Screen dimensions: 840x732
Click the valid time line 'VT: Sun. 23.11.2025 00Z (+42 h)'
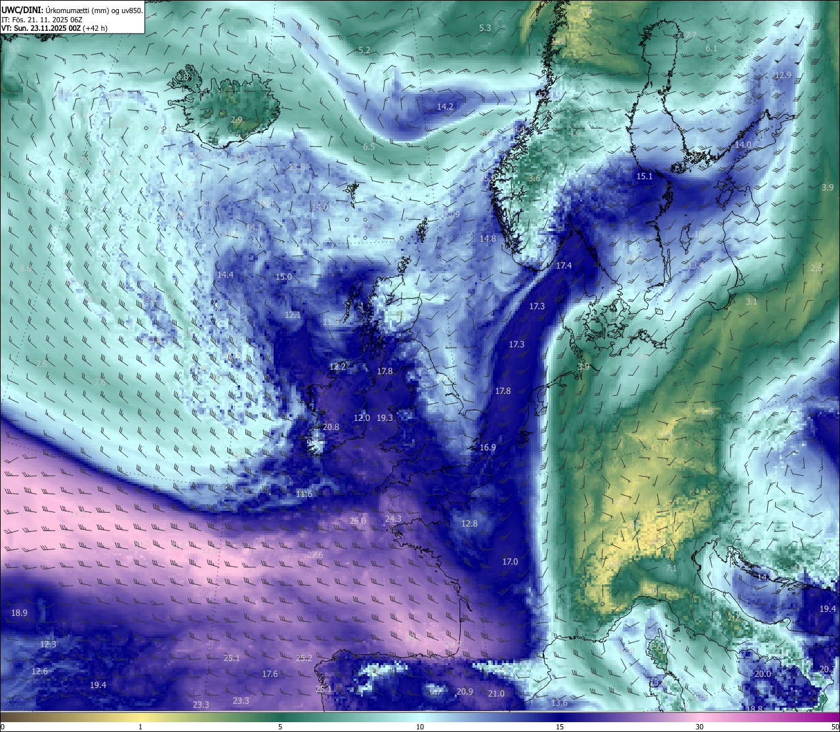point(54,28)
